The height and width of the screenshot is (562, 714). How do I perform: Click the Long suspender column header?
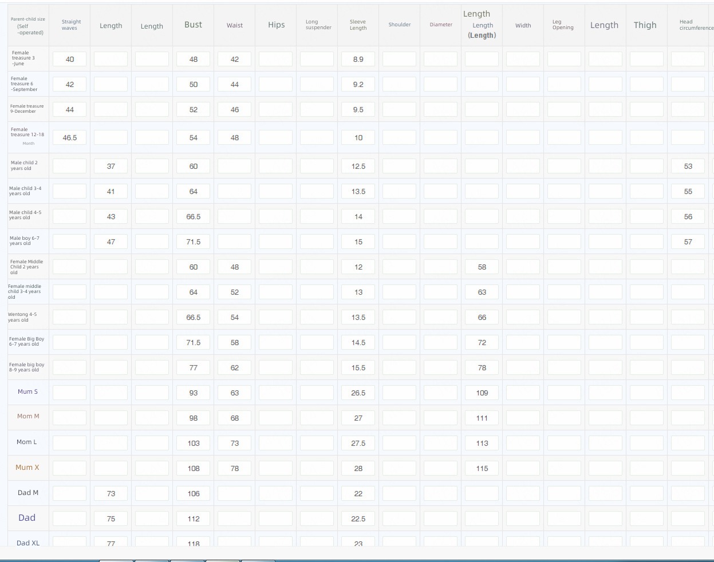tap(318, 25)
